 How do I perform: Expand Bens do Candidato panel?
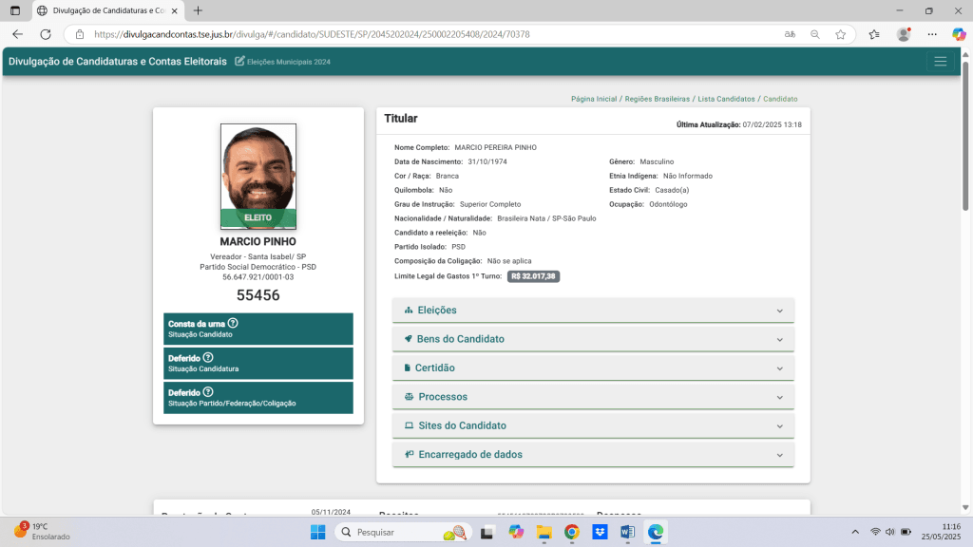pos(593,339)
